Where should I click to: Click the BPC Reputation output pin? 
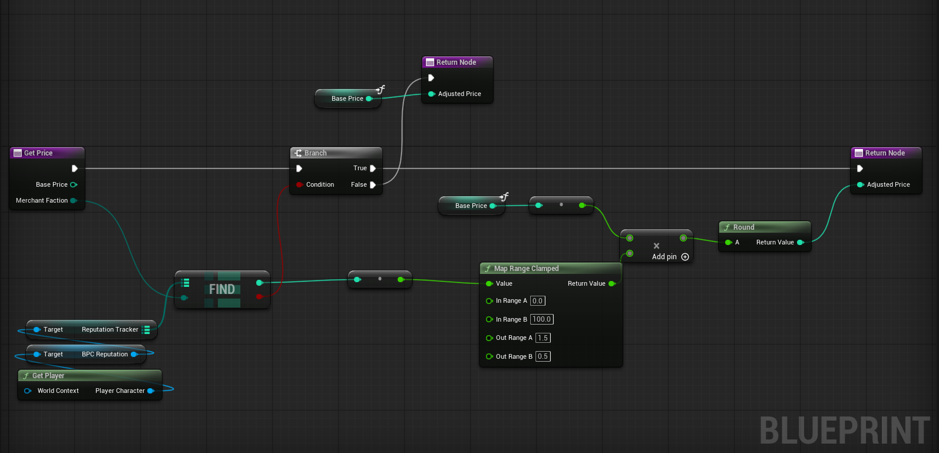coord(134,355)
